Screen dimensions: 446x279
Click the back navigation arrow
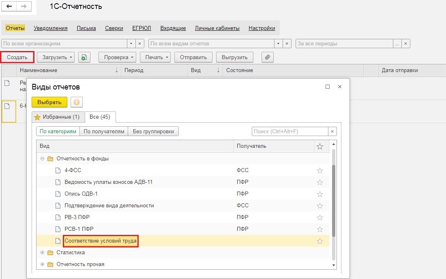9,7
